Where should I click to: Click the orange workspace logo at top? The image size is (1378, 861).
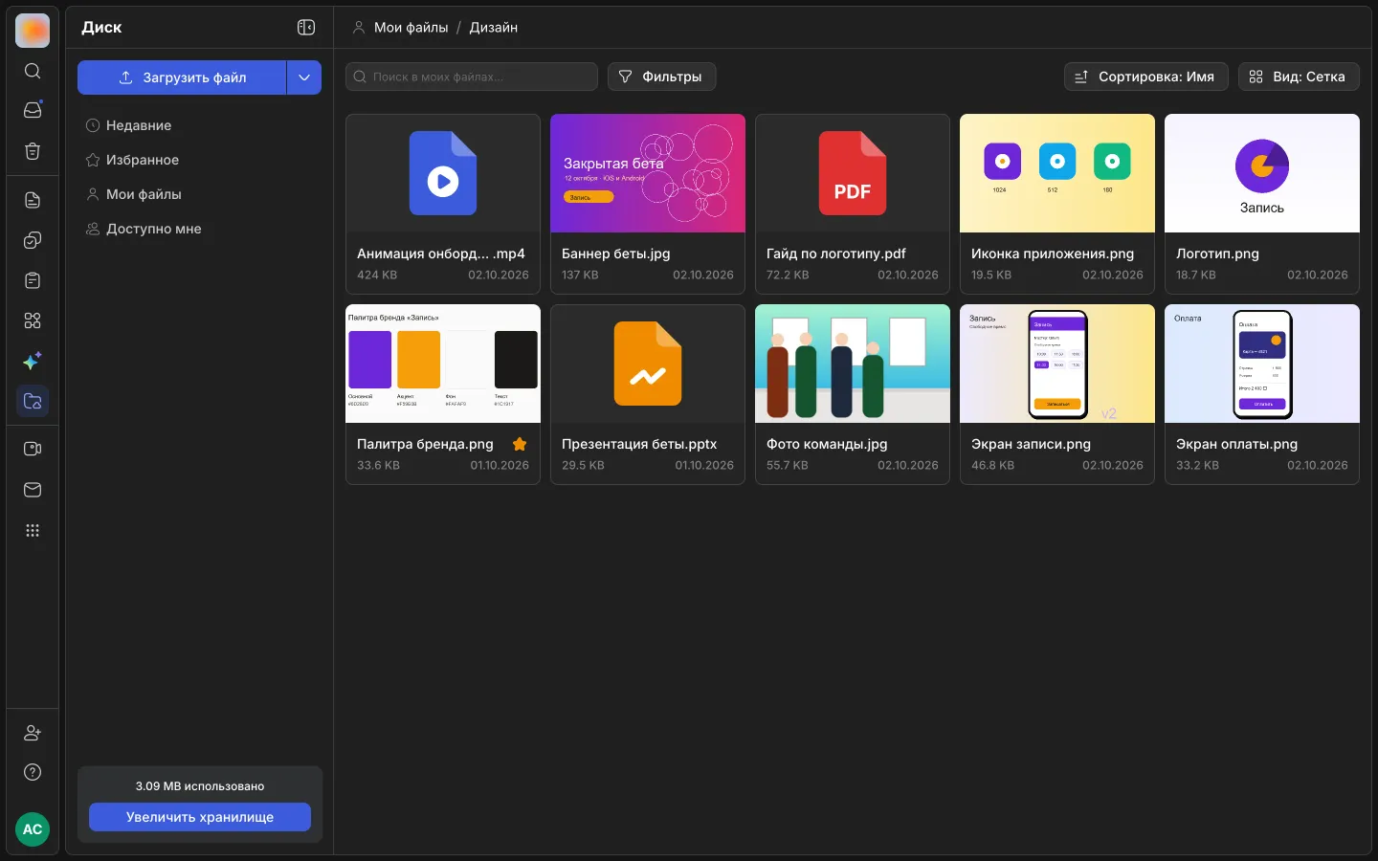33,31
